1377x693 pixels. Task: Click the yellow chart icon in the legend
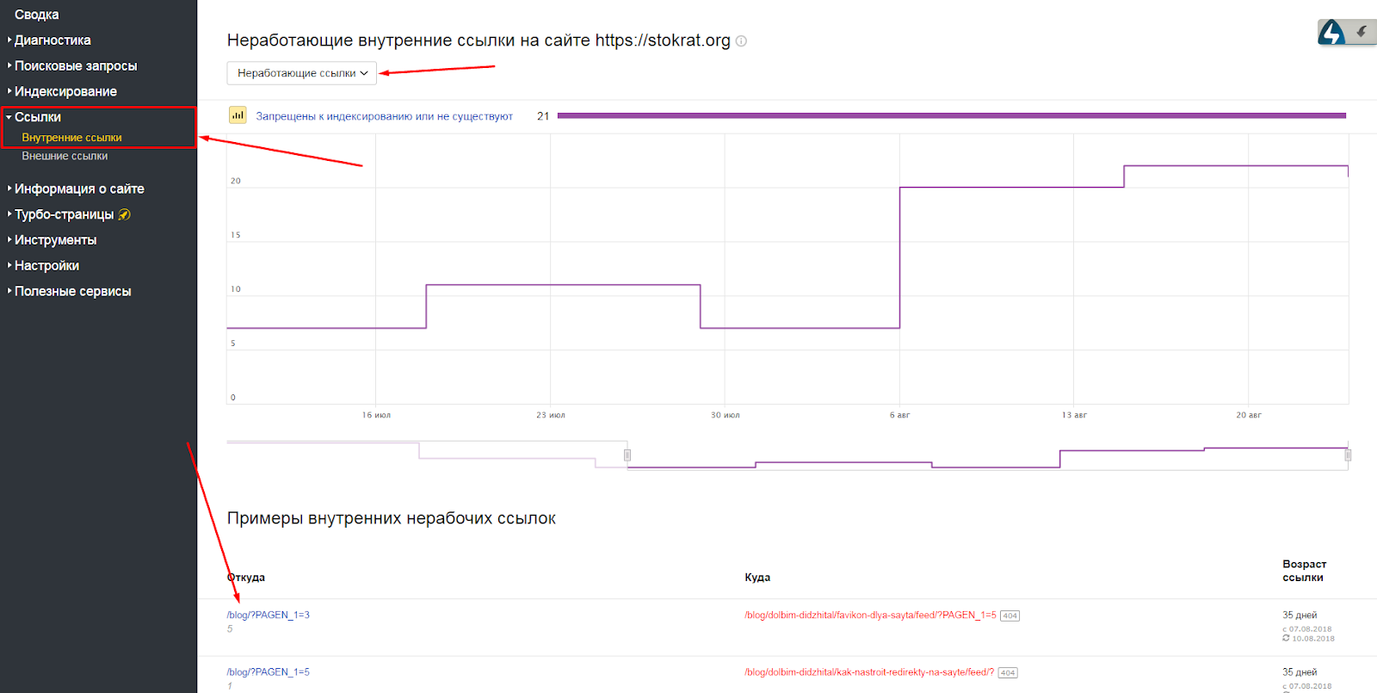(238, 115)
